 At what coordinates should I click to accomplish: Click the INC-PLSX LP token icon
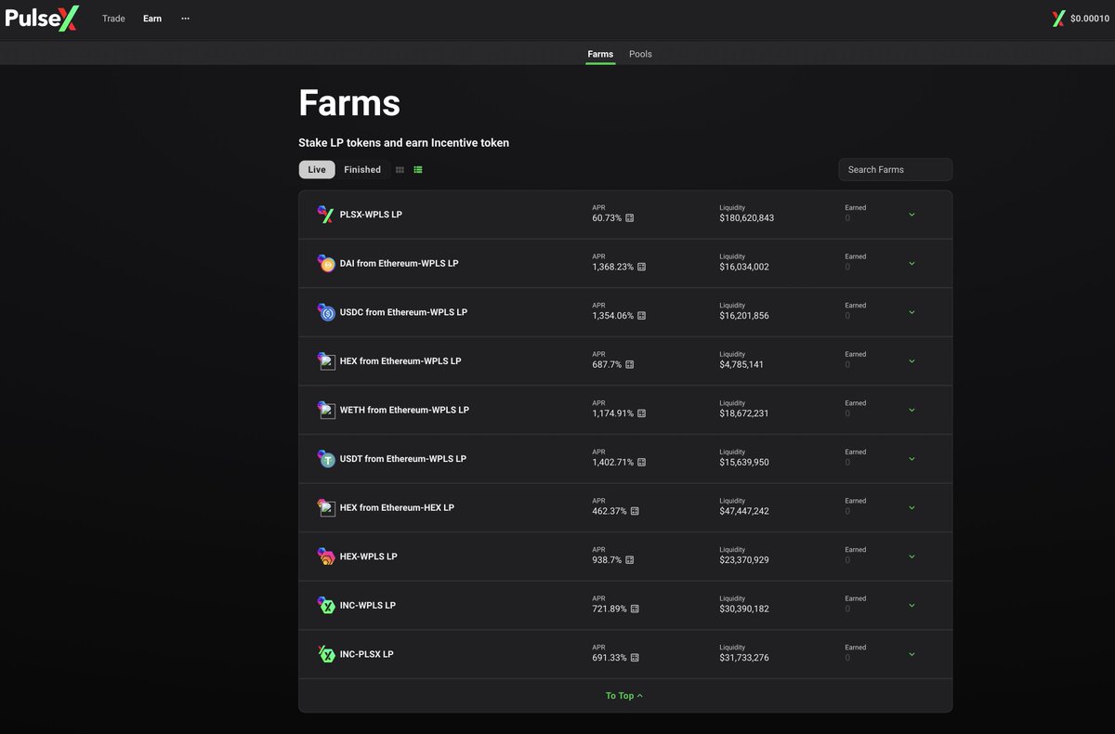[325, 654]
